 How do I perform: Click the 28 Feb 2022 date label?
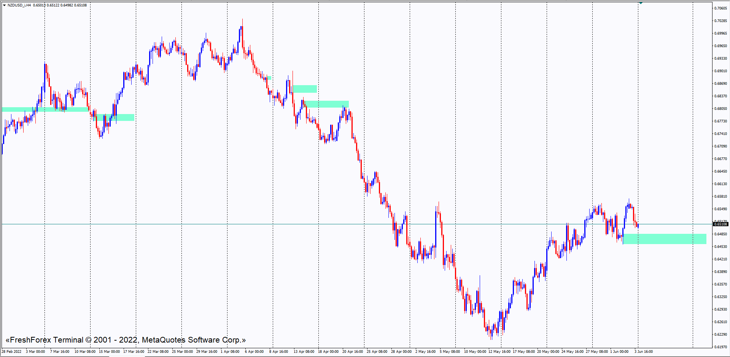pos(11,352)
